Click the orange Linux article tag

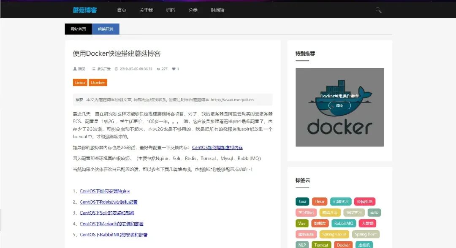(x=80, y=83)
